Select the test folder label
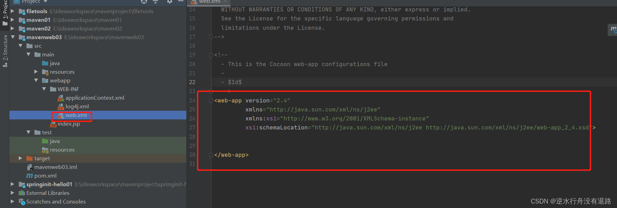Viewport: 617px width, 208px height. coord(47,133)
